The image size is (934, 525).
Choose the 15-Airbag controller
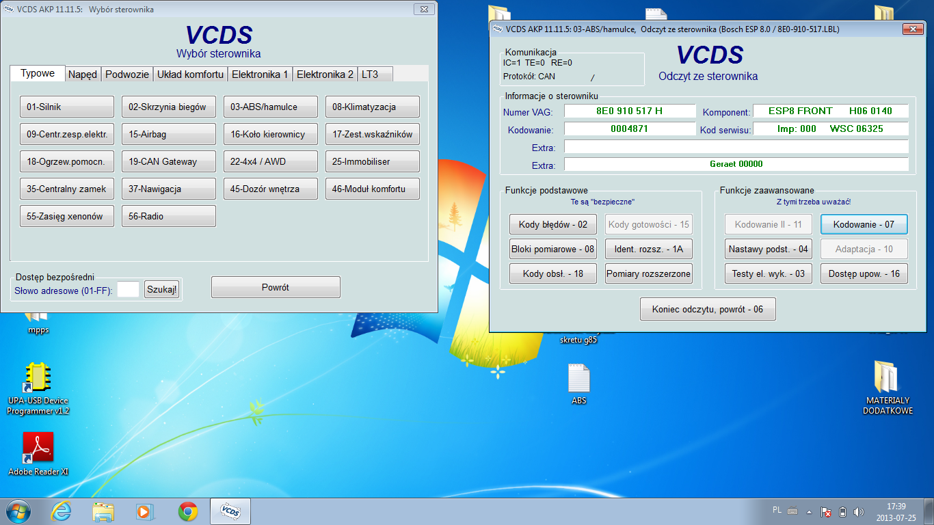[169, 134]
